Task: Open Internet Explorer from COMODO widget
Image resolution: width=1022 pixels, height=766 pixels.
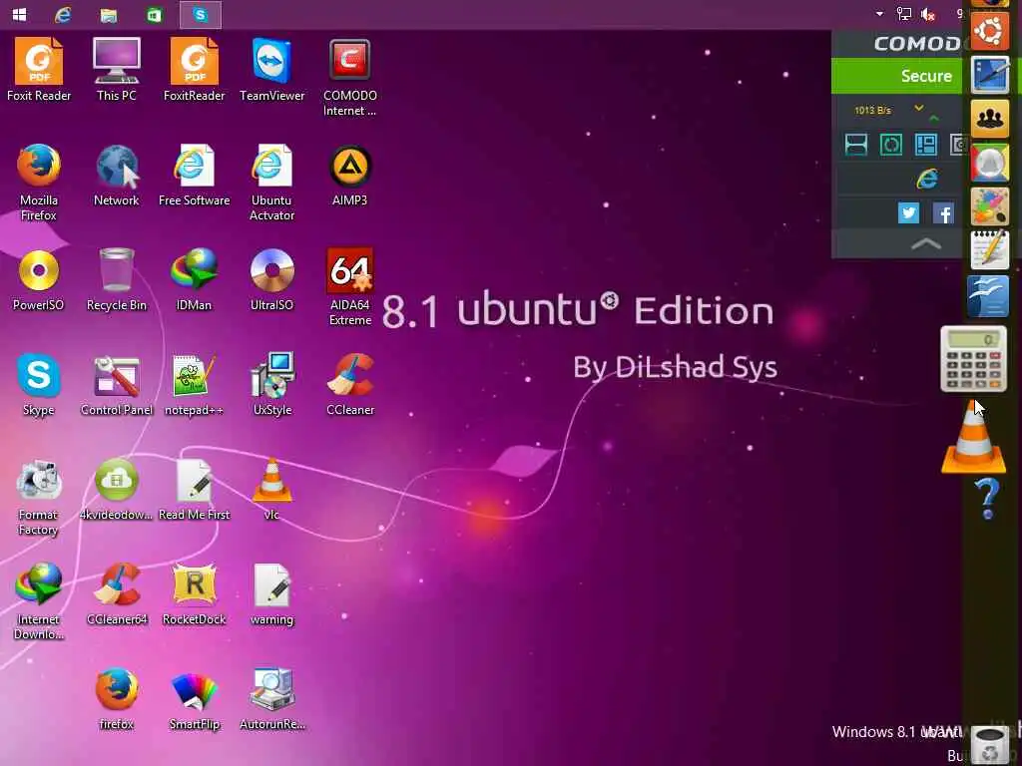Action: point(927,178)
